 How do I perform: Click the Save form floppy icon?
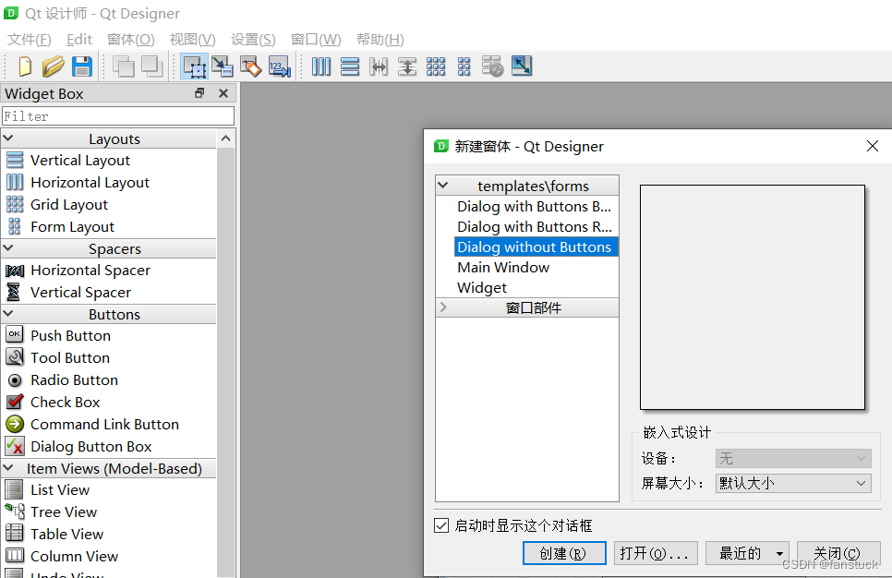[82, 66]
